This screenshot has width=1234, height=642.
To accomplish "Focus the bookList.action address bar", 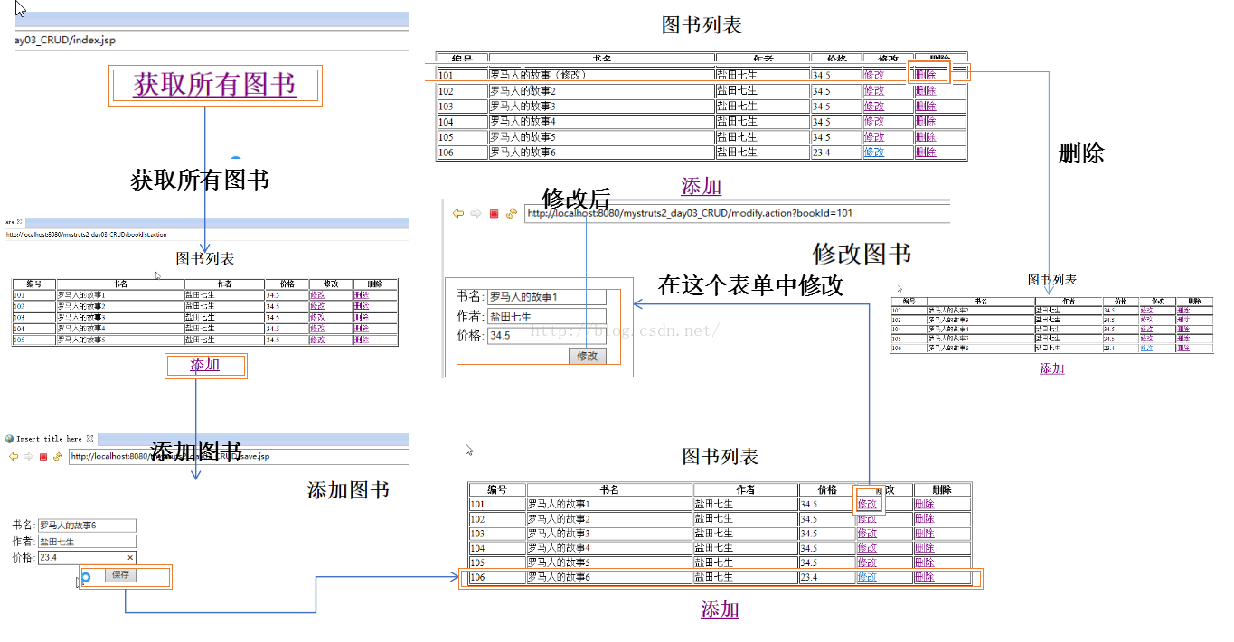I will pos(206,234).
